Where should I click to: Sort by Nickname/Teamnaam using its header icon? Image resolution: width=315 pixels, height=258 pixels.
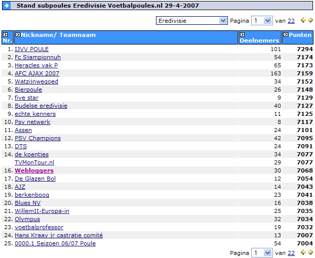pos(18,35)
